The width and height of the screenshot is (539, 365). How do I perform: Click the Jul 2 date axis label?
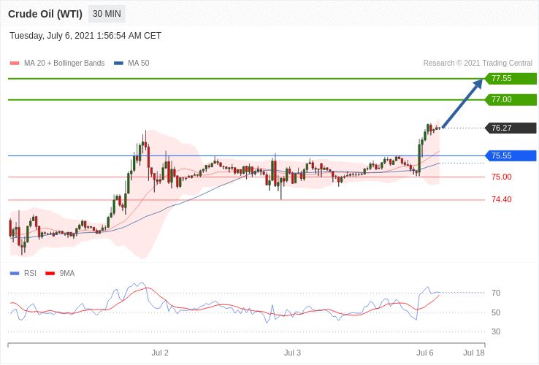click(160, 353)
